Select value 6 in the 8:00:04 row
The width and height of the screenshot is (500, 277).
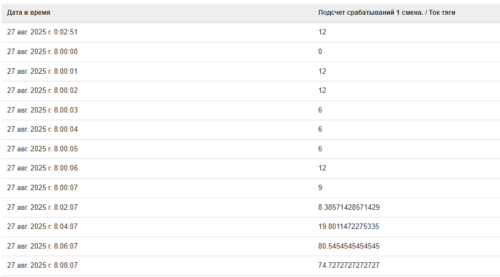pyautogui.click(x=320, y=129)
